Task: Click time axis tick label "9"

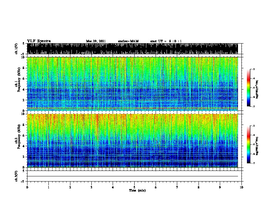Action: pos(220,187)
